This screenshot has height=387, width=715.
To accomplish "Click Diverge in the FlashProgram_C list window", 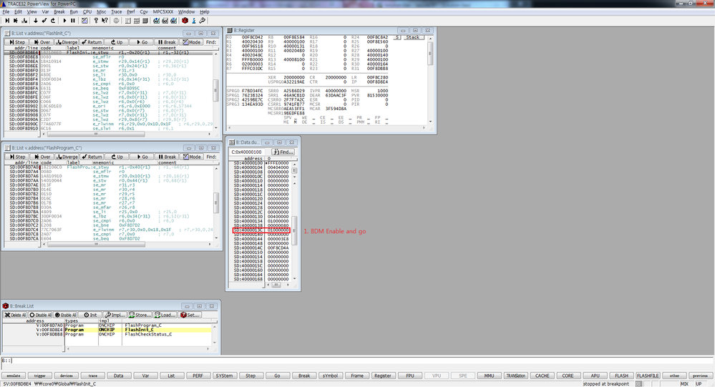I will point(67,157).
